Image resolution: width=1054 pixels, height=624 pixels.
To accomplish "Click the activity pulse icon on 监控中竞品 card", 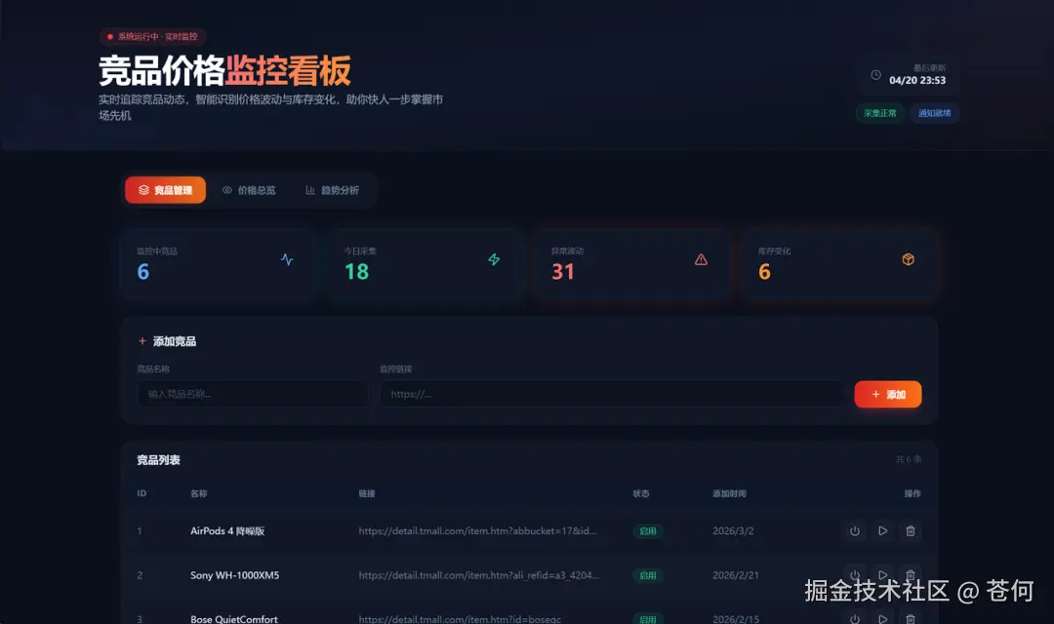I will coord(287,259).
